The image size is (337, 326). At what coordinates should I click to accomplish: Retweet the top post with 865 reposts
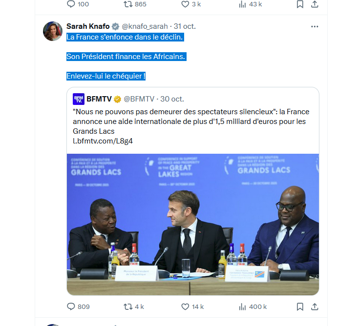pyautogui.click(x=128, y=4)
